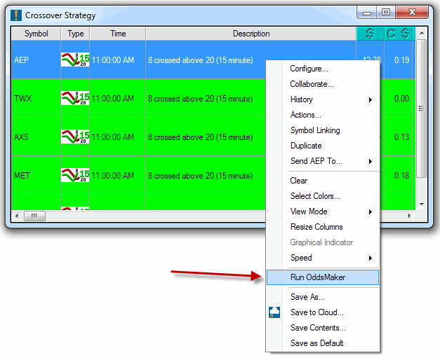Screen dimensions: 440x360
Task: Click the dollar sign price column header
Action: point(370,34)
